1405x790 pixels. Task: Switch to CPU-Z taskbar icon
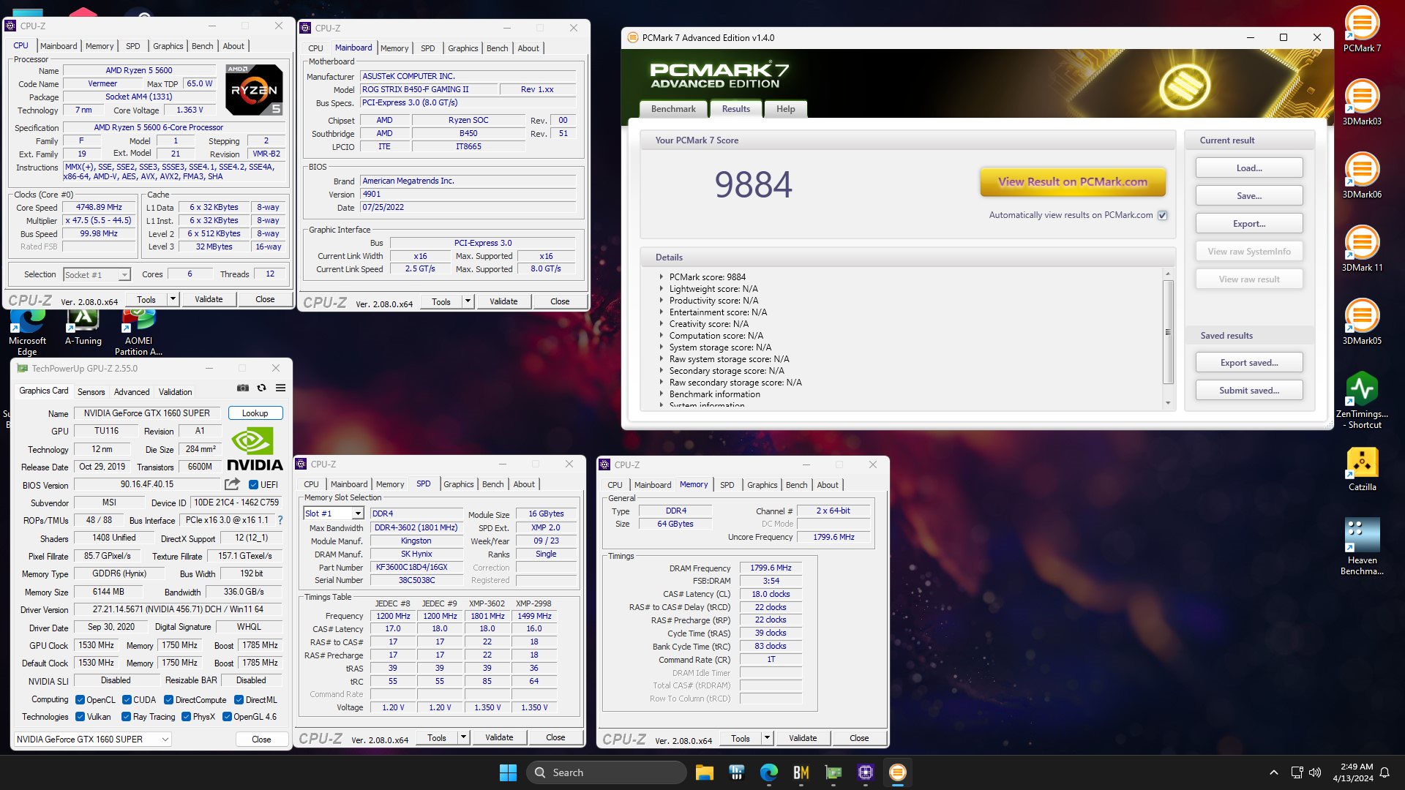point(865,772)
